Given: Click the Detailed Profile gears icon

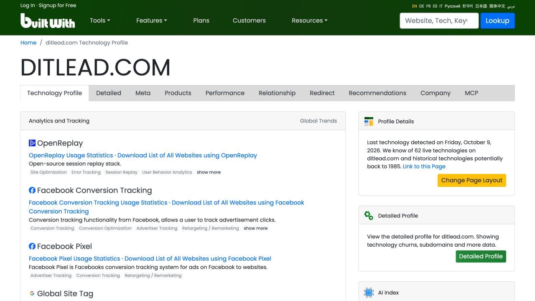Looking at the screenshot, I should point(369,216).
